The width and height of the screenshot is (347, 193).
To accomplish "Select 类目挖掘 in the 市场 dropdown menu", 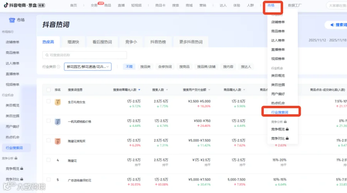I will pos(278,85).
